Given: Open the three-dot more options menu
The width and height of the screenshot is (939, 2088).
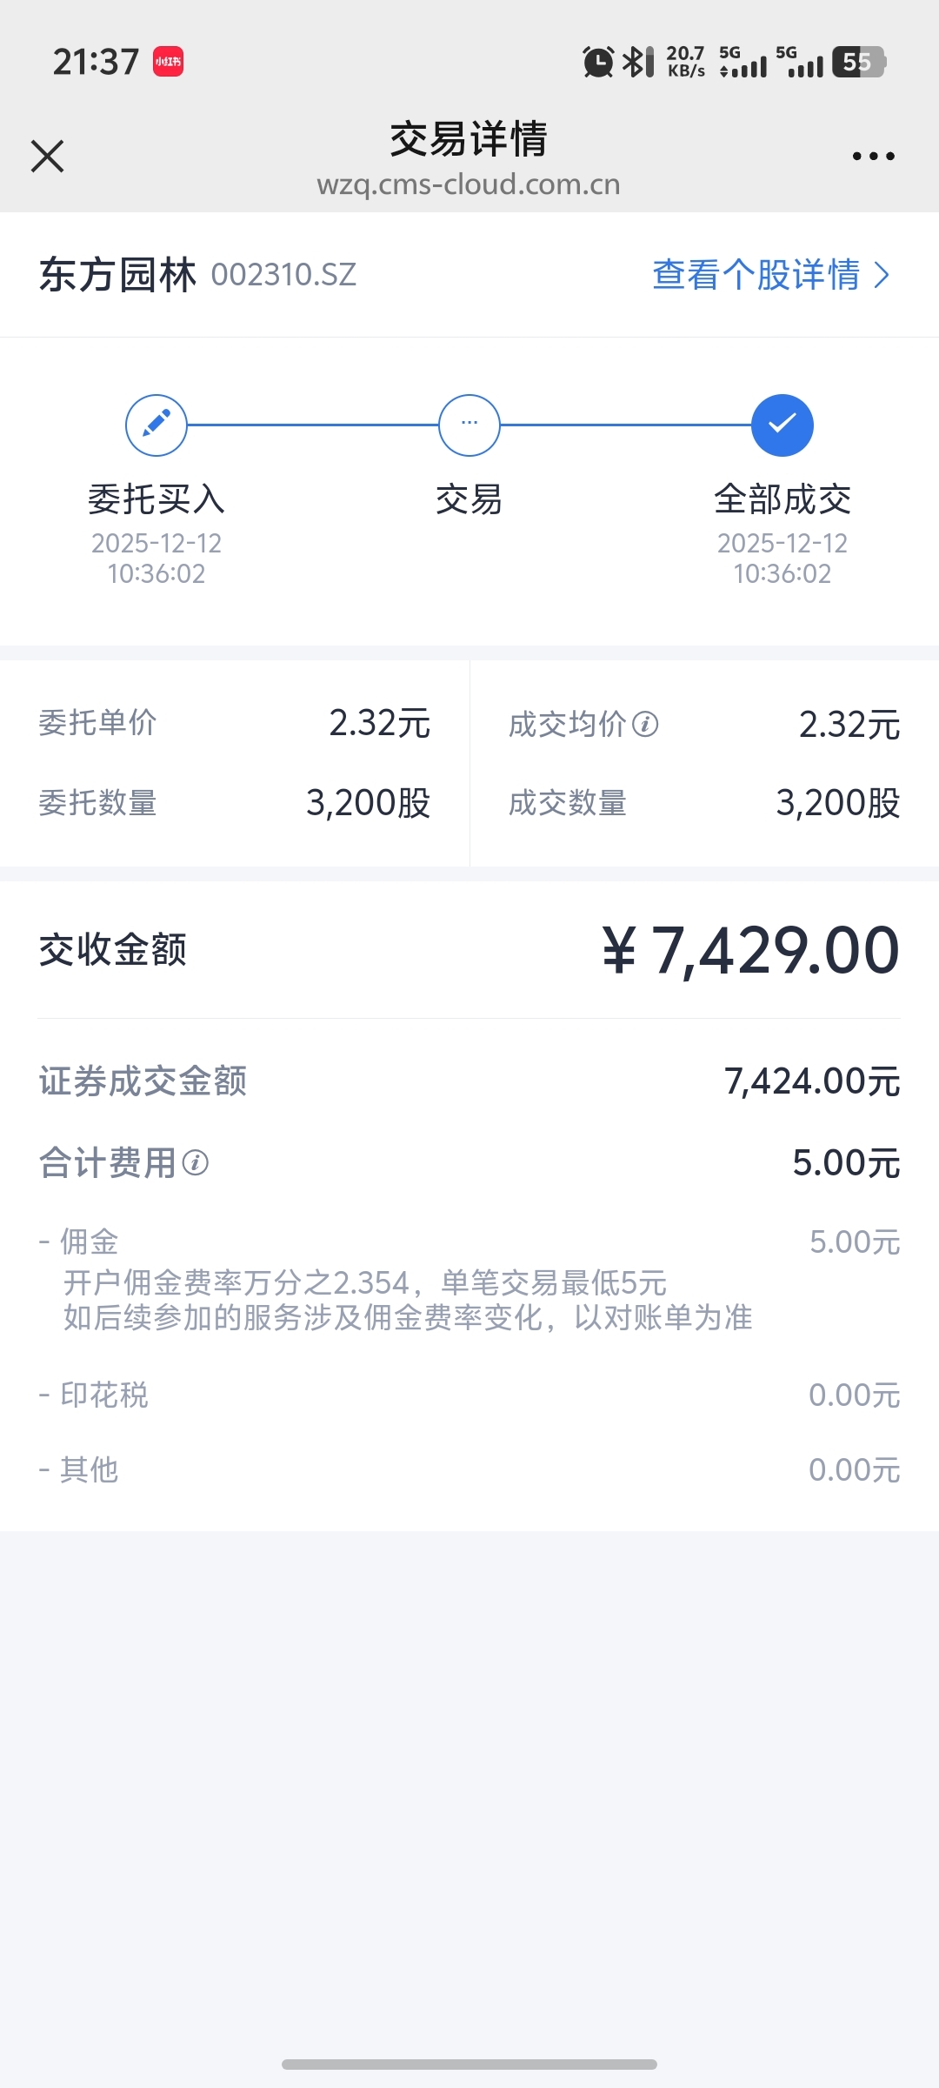Looking at the screenshot, I should [873, 157].
